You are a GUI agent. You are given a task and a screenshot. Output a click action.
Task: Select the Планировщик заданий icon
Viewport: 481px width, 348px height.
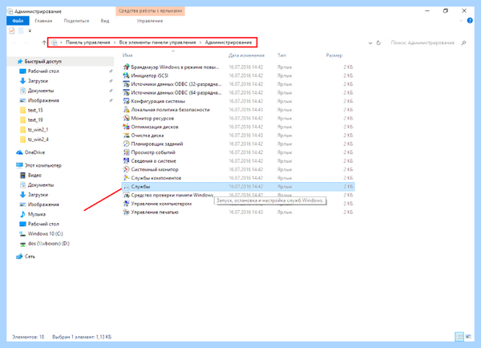coord(126,144)
